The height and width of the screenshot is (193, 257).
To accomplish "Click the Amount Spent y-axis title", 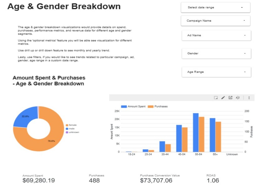I will click(112, 131).
